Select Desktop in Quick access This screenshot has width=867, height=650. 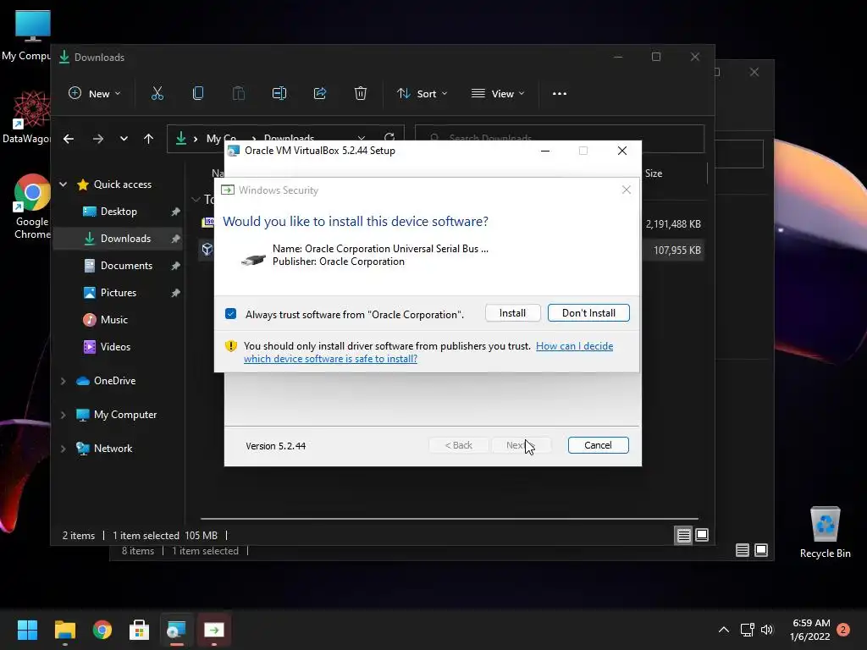tap(119, 211)
